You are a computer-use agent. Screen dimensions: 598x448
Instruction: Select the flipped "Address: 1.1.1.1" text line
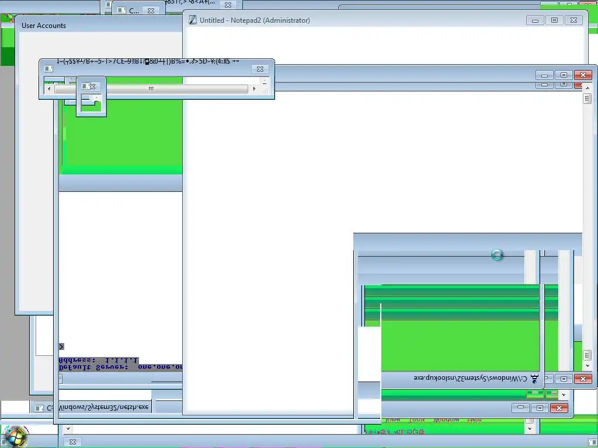(x=99, y=360)
